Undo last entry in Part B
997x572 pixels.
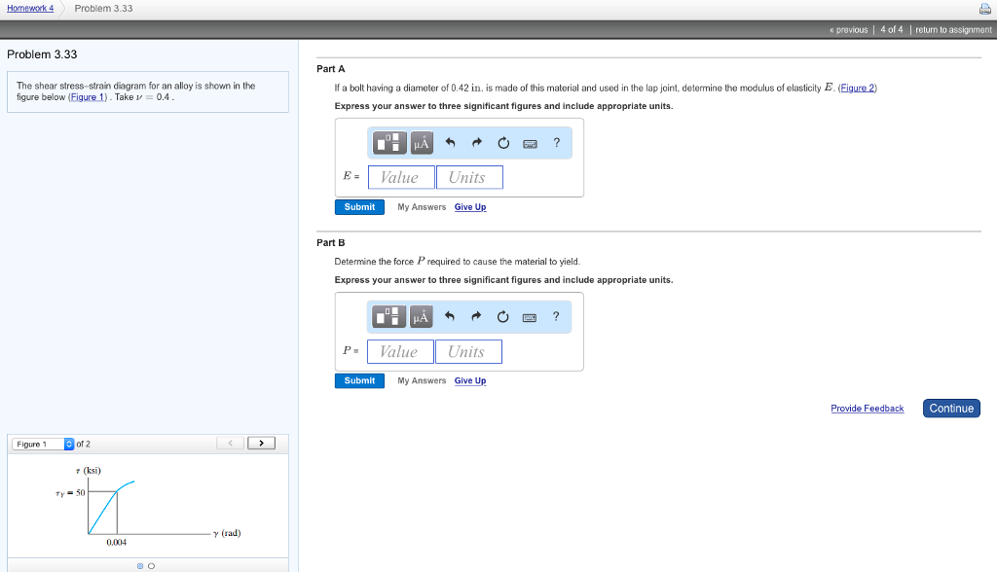tap(450, 316)
